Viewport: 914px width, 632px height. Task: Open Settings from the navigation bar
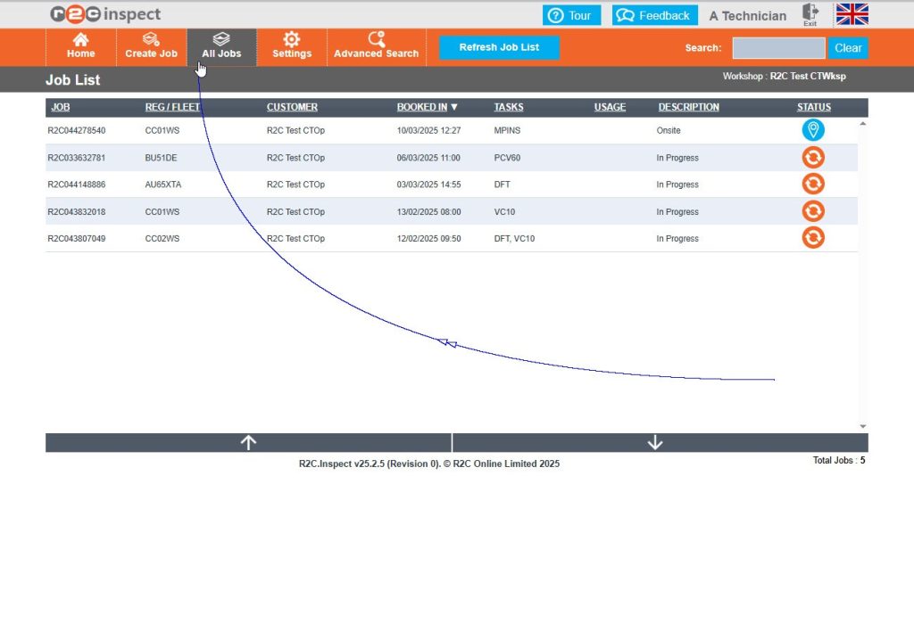[292, 46]
